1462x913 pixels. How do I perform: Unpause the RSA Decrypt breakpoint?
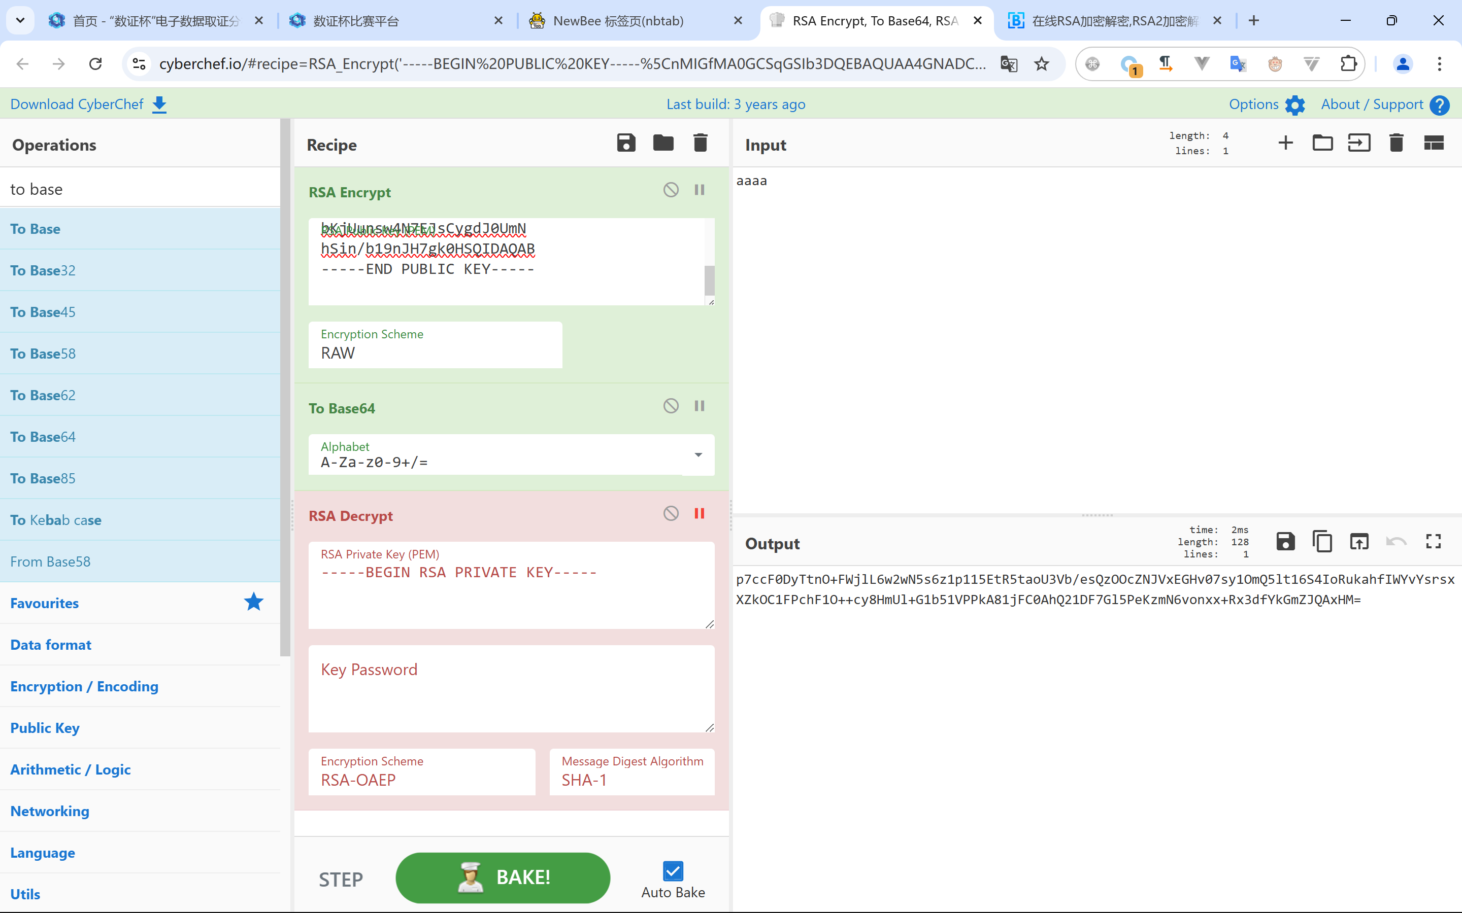(699, 514)
